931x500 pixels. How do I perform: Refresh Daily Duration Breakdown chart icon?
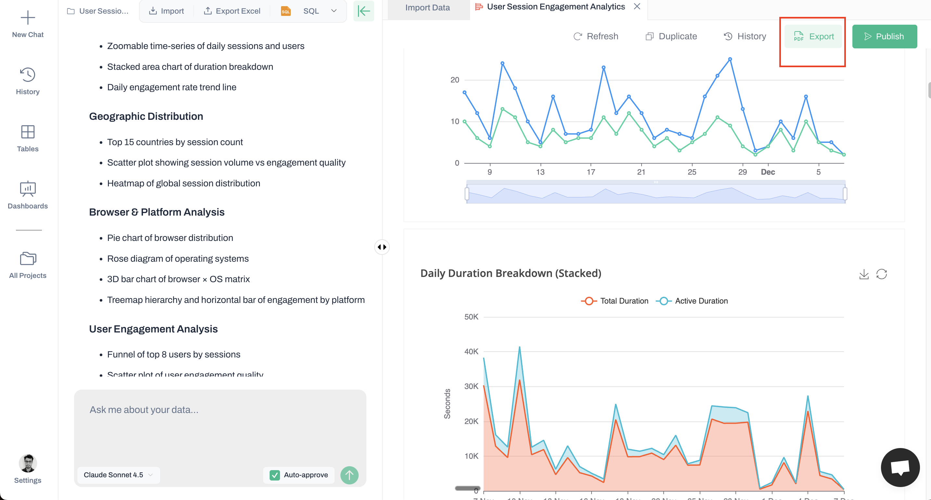tap(882, 274)
